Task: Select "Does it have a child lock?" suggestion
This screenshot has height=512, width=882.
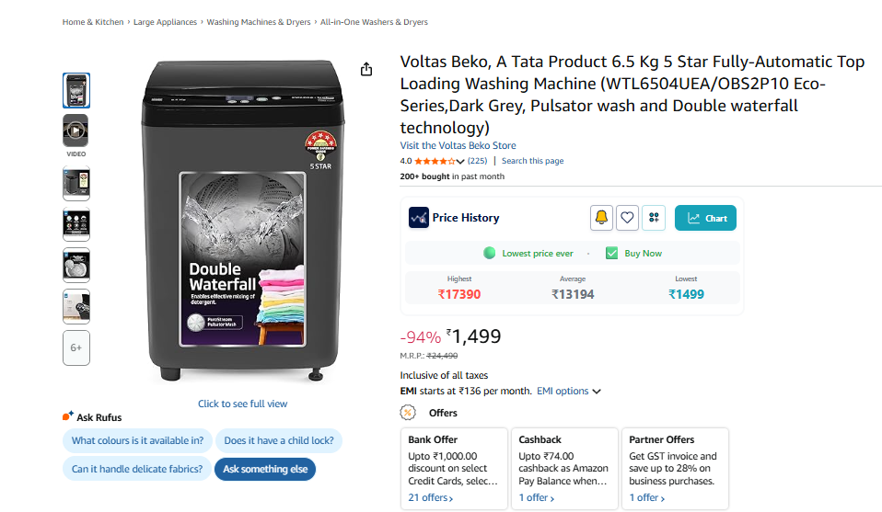Action: (279, 440)
